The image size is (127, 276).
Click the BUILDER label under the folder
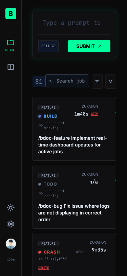[x=11, y=50]
